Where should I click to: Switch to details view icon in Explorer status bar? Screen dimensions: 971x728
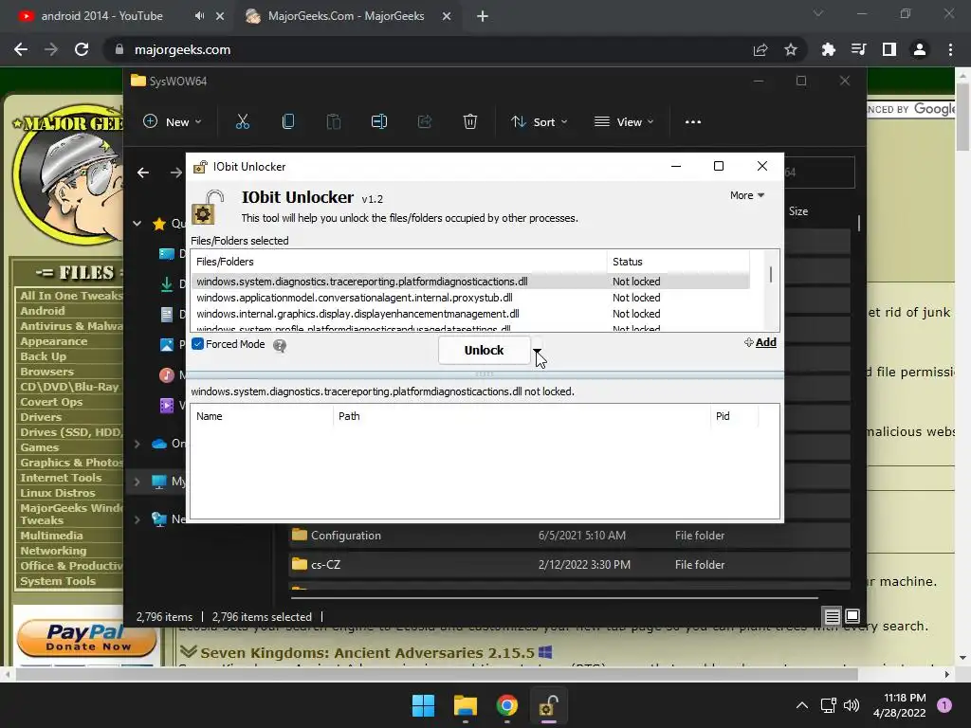coord(832,616)
